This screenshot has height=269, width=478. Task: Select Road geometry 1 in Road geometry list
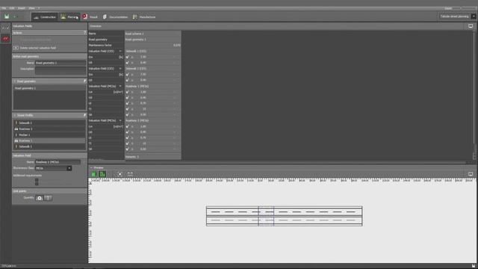click(49, 88)
